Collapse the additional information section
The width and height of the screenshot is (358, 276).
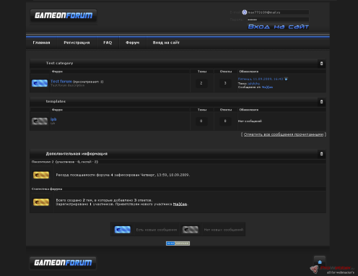click(x=321, y=154)
